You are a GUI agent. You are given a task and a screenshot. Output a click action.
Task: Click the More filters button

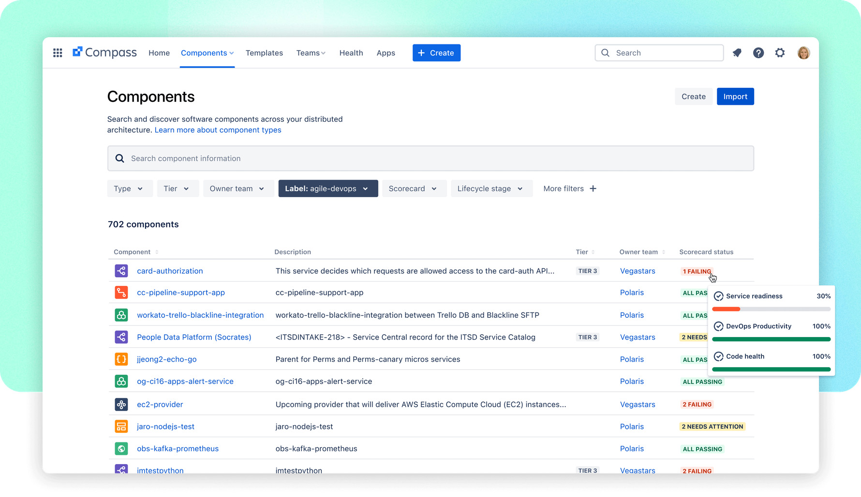coord(570,188)
